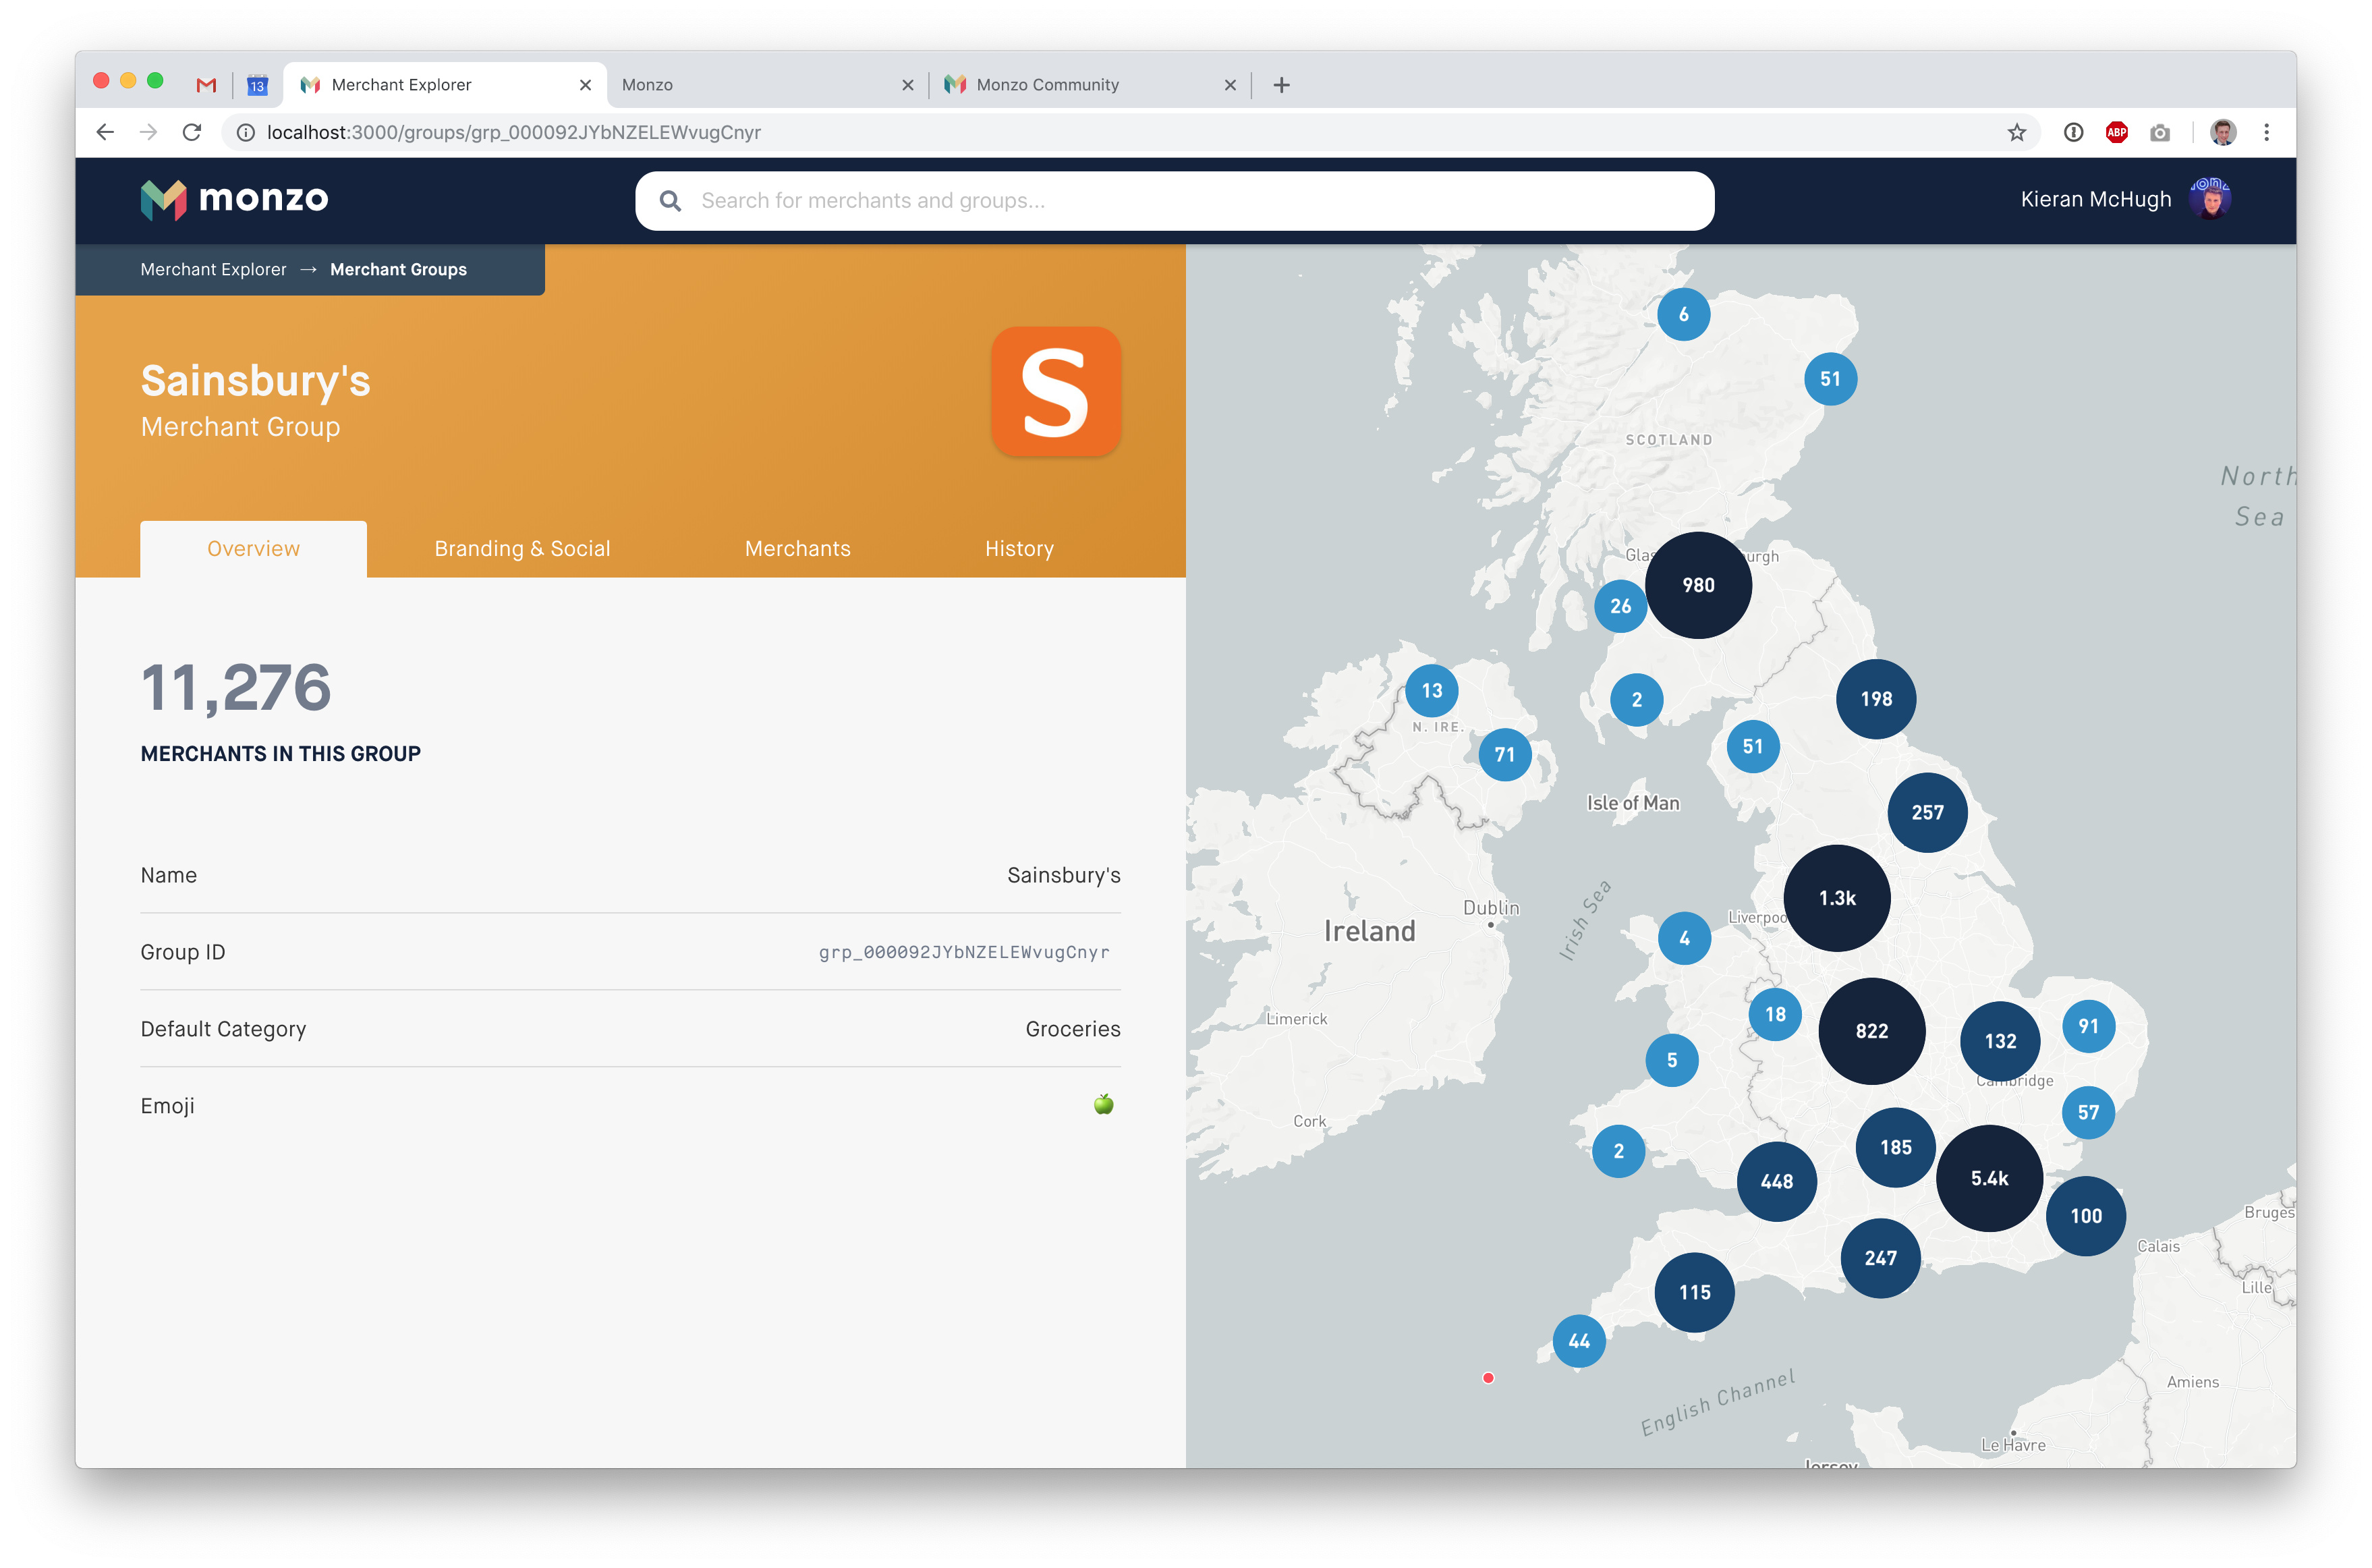Go back with the browser back arrow
2372x1568 pixels.
pyautogui.click(x=105, y=132)
